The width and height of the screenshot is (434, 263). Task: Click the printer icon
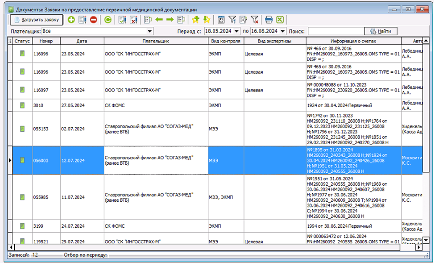pos(269,20)
